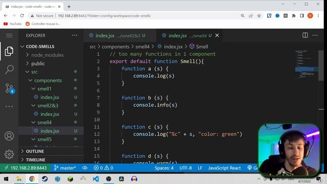Switch to index.jsx smell2&3 tab
This screenshot has height=184, width=327.
[120, 36]
